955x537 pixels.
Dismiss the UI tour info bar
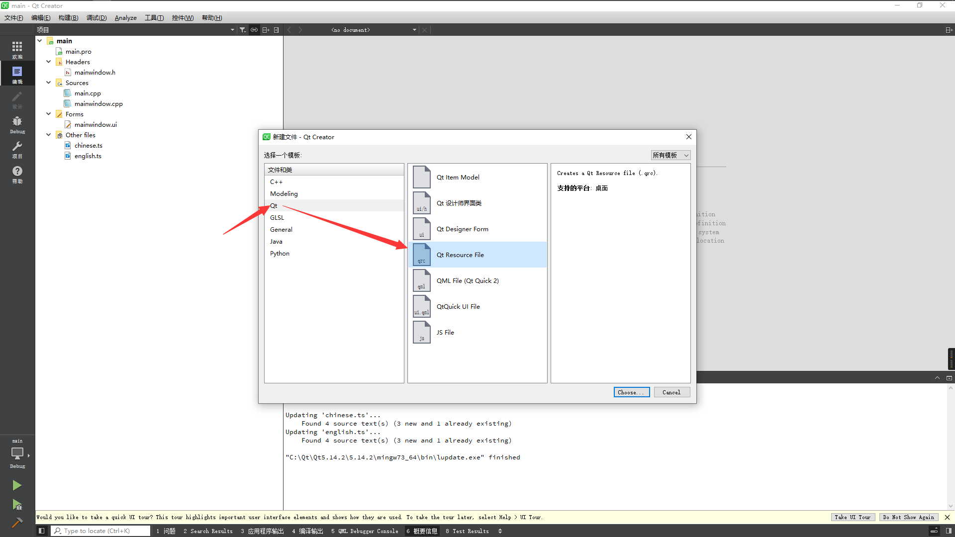pos(947,517)
